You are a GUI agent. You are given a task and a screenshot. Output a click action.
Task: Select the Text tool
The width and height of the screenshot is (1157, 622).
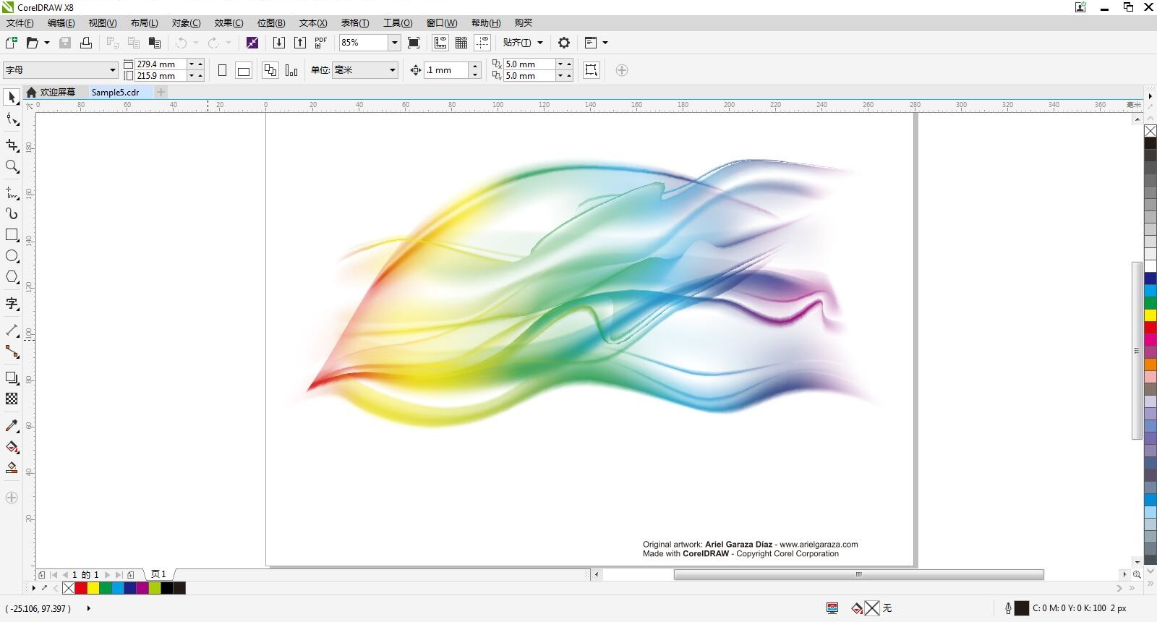[12, 304]
